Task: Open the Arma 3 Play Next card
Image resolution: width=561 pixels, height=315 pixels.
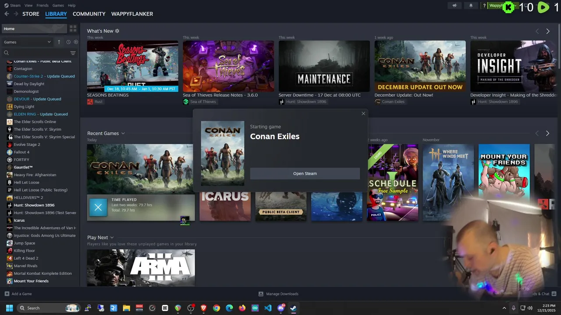Action: pyautogui.click(x=141, y=268)
